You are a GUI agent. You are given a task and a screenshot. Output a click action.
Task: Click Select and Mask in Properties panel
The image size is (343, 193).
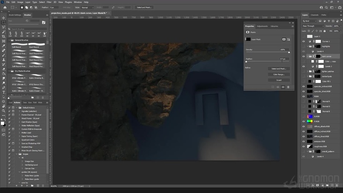(x=279, y=69)
